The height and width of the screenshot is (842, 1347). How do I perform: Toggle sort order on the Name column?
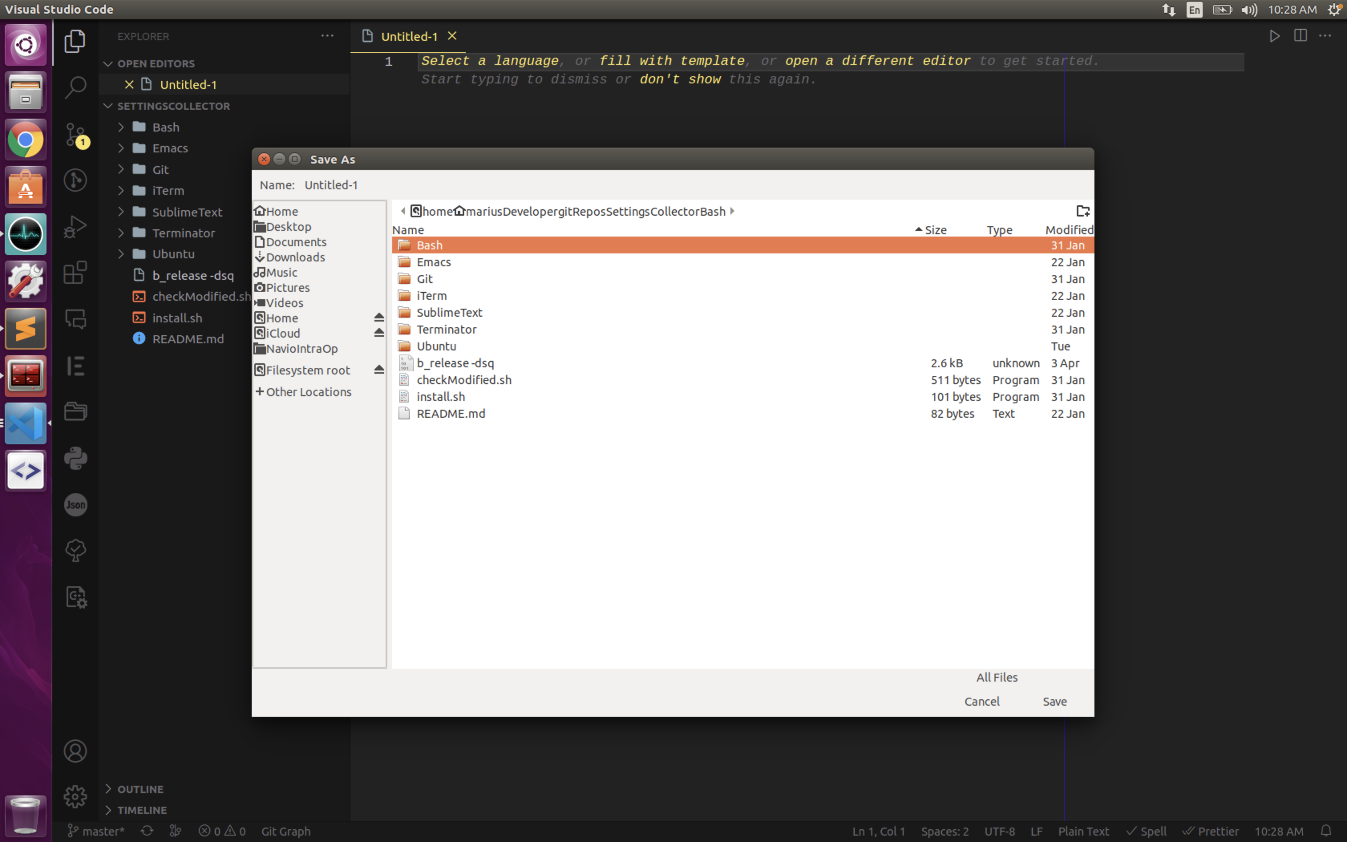[408, 229]
